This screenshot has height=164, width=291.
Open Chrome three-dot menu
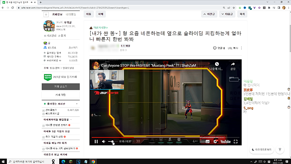(x=288, y=8)
